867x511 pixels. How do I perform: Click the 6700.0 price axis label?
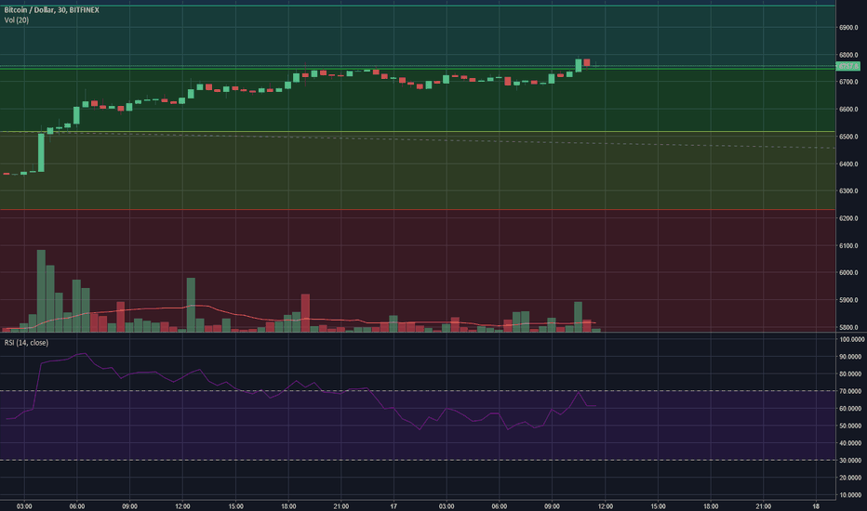point(848,82)
